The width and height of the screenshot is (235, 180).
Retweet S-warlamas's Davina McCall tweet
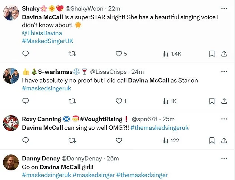point(73,101)
